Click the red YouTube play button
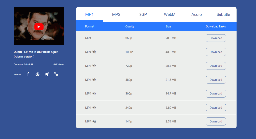 point(39,27)
